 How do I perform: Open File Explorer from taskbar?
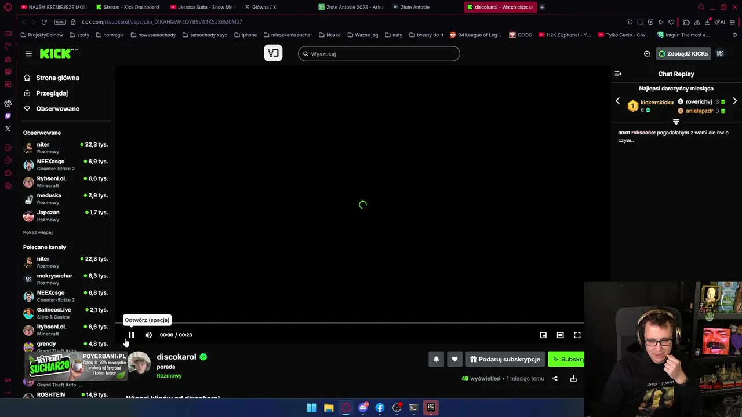tap(329, 408)
